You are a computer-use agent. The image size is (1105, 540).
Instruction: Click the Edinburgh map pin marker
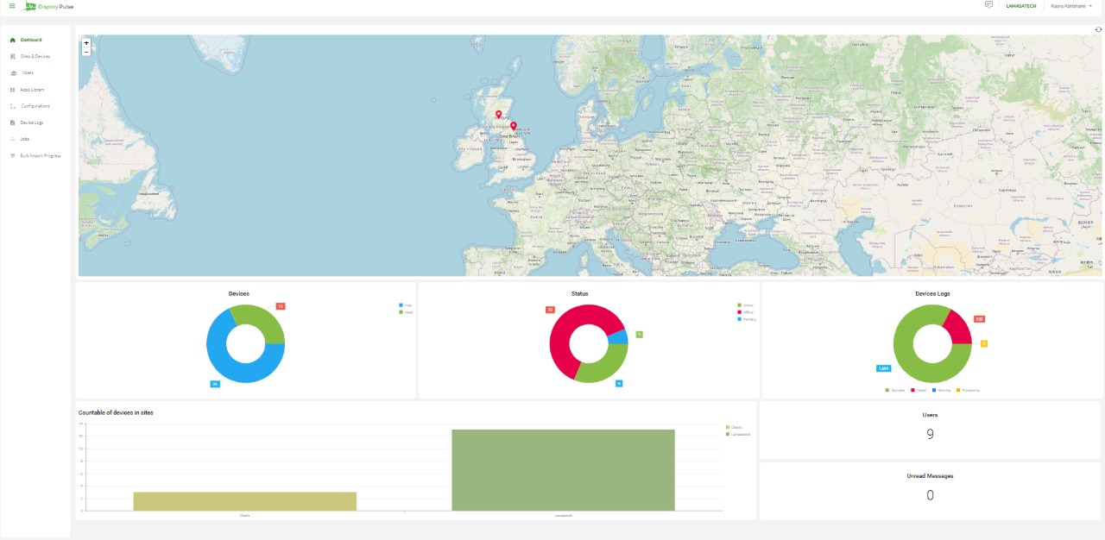(498, 114)
